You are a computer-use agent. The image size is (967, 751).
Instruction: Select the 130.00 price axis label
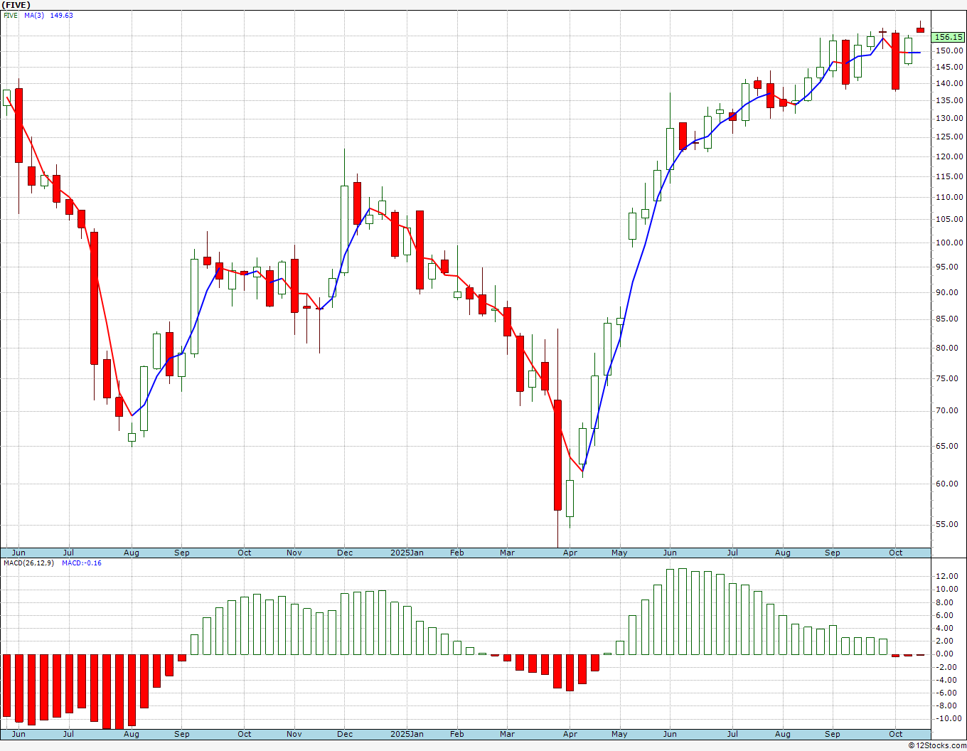tap(950, 119)
